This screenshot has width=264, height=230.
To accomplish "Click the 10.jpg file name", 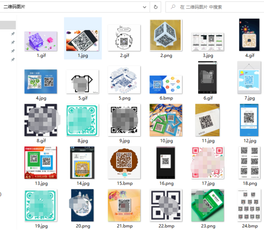I will 166,141.
